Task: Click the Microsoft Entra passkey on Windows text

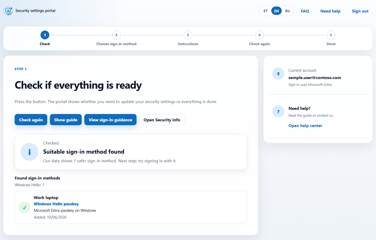Action: click(65, 211)
